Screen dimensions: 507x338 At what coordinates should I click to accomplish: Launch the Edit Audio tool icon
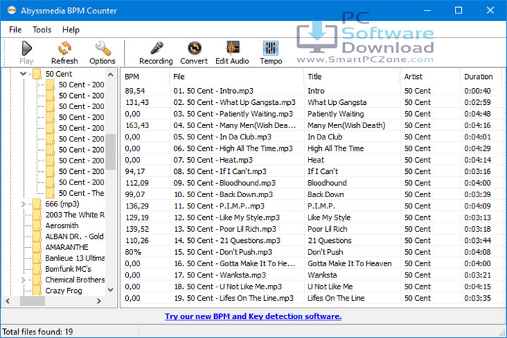[232, 48]
